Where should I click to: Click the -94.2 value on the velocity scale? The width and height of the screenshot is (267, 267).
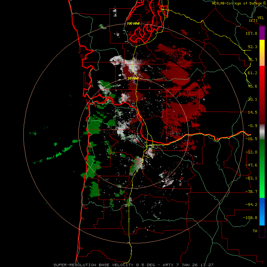(x=251, y=204)
